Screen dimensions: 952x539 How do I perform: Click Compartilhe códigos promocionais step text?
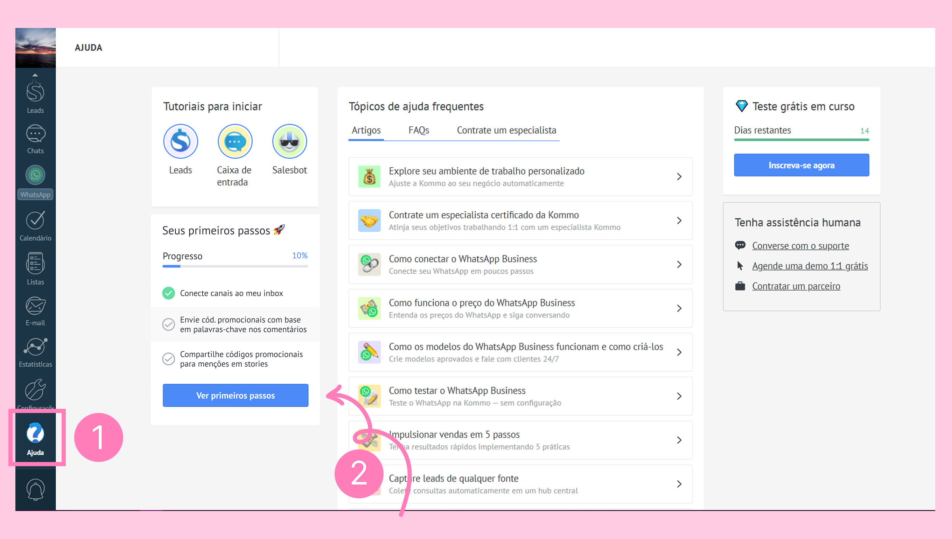pos(241,359)
